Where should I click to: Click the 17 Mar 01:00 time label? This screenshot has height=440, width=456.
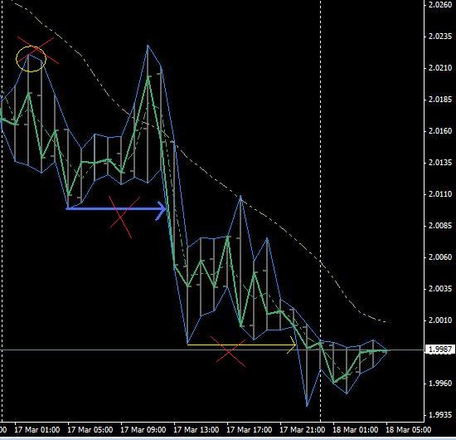pyautogui.click(x=37, y=430)
